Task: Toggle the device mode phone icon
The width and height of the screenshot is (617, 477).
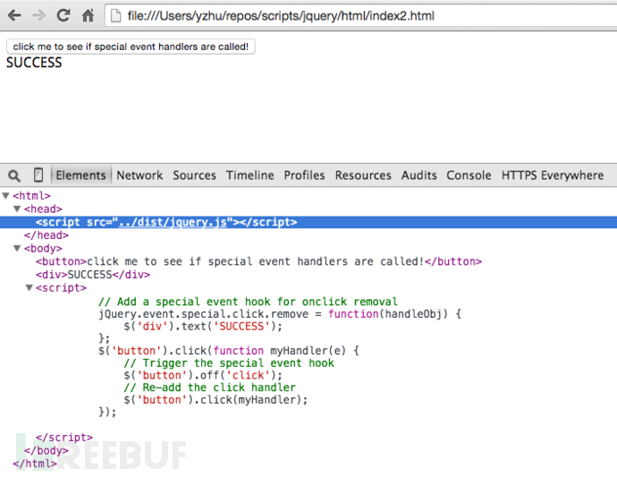Action: [38, 175]
